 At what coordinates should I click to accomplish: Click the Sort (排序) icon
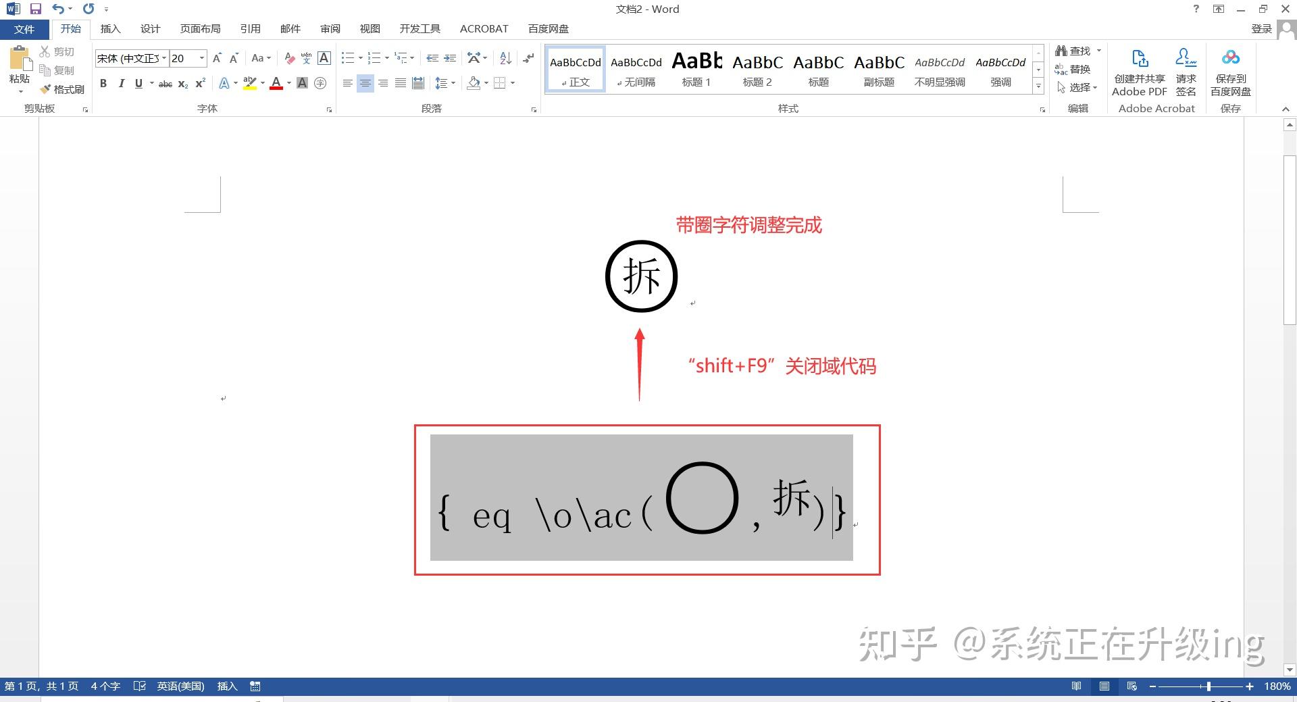click(x=505, y=59)
